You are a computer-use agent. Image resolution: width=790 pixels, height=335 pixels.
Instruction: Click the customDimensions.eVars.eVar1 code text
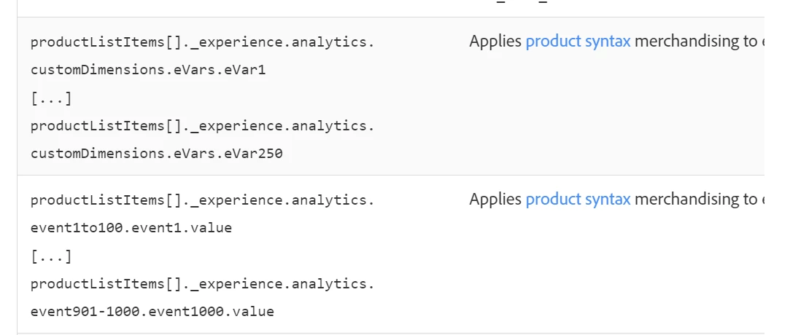tap(143, 70)
